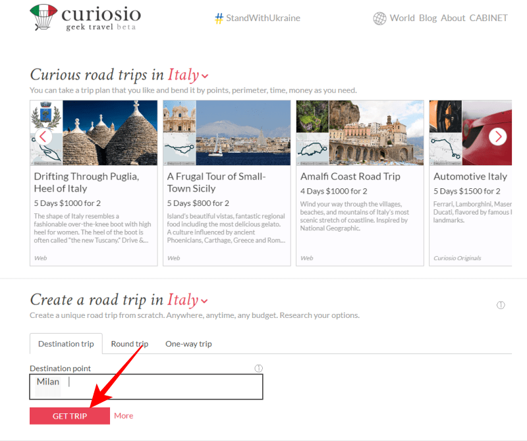The height and width of the screenshot is (441, 527).
Task: Open the World link
Action: tap(402, 18)
